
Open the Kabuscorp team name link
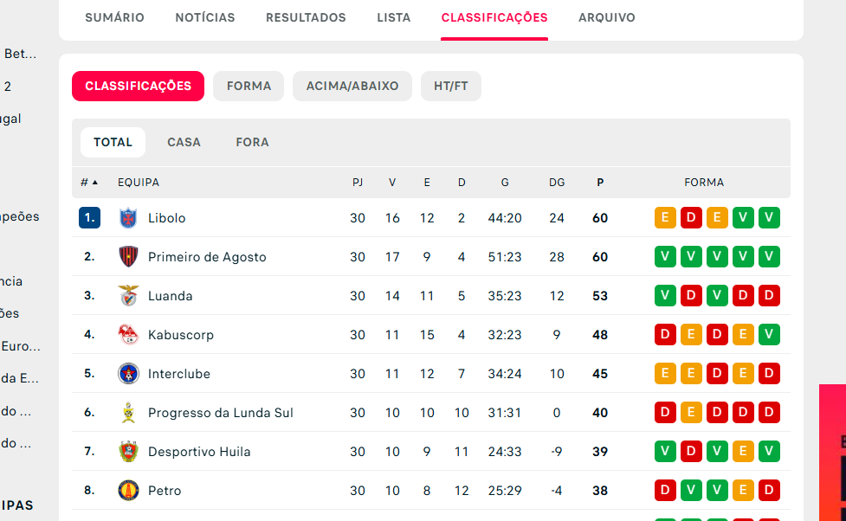(181, 335)
